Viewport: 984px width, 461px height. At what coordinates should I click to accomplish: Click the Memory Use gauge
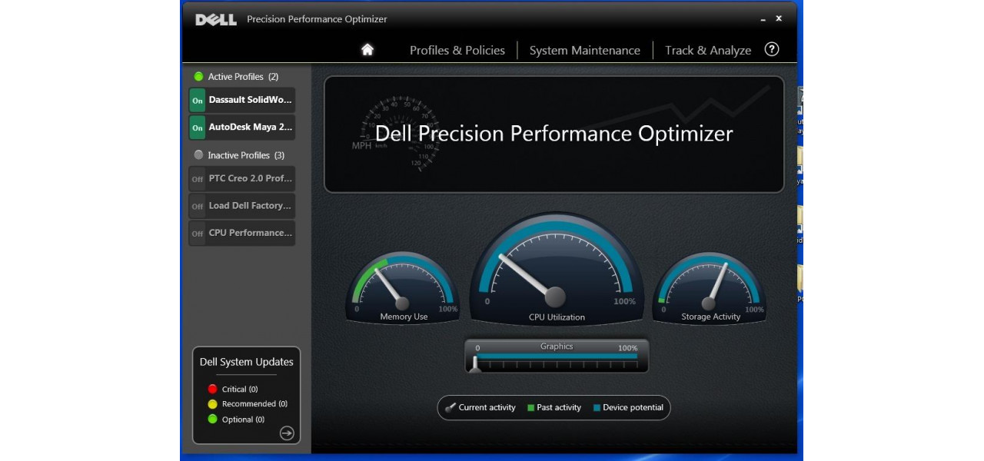click(403, 288)
